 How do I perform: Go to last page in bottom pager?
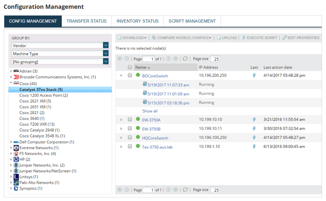click(176, 189)
